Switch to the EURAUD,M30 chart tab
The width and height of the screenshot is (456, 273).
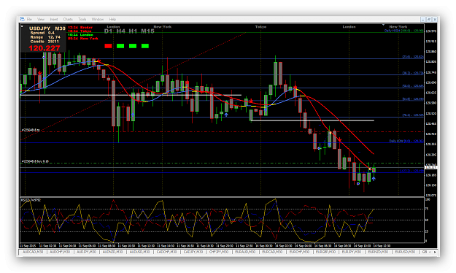[245, 252]
